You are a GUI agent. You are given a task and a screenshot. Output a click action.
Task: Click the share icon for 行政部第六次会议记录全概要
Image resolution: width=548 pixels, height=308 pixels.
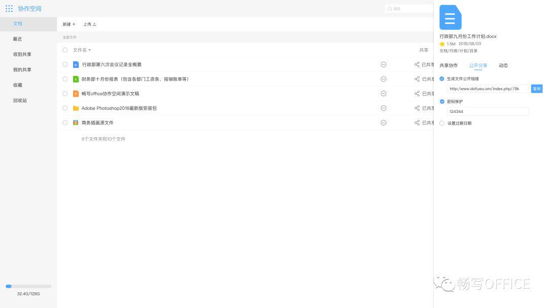[417, 64]
